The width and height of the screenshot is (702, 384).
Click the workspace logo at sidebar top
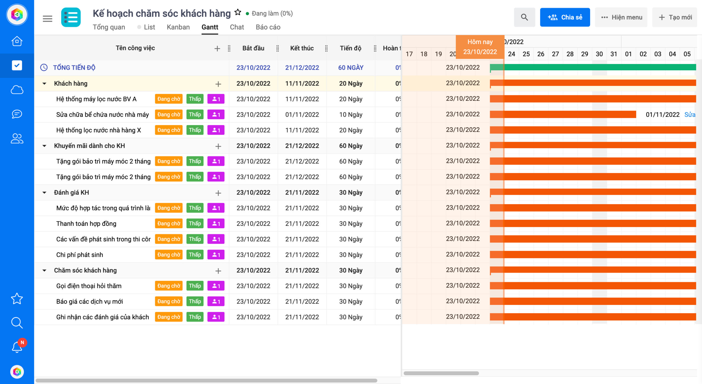(17, 15)
